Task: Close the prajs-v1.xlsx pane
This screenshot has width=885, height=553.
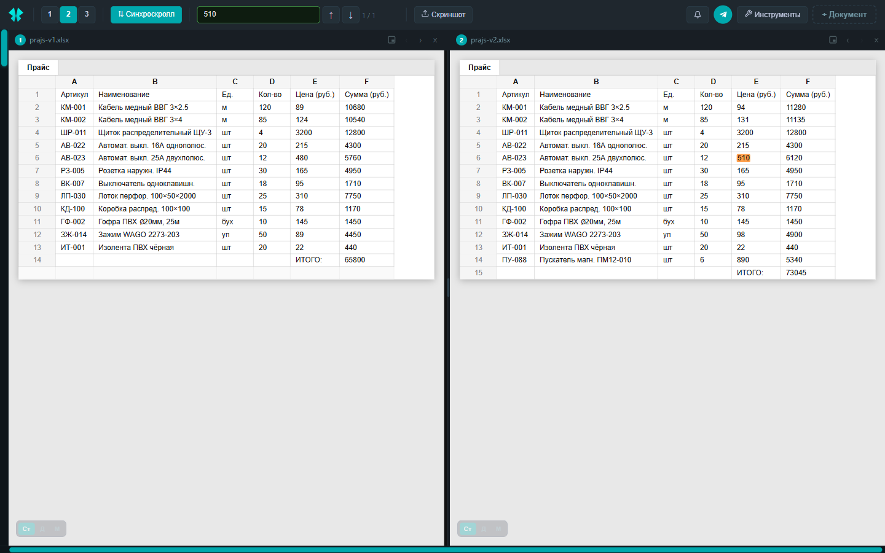Action: coord(435,40)
